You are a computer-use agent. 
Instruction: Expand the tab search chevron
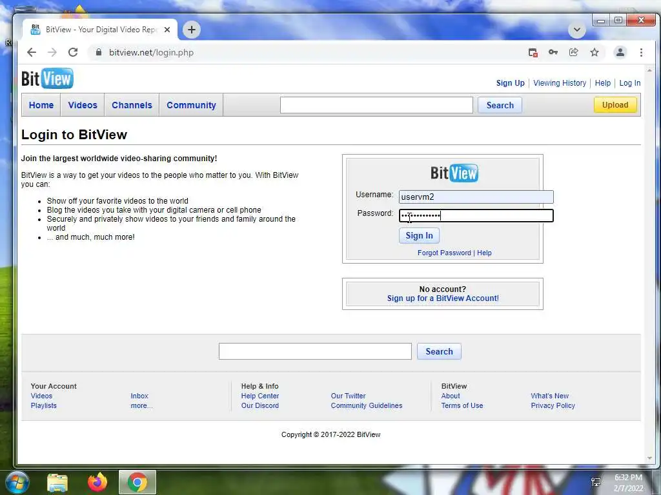tap(576, 30)
